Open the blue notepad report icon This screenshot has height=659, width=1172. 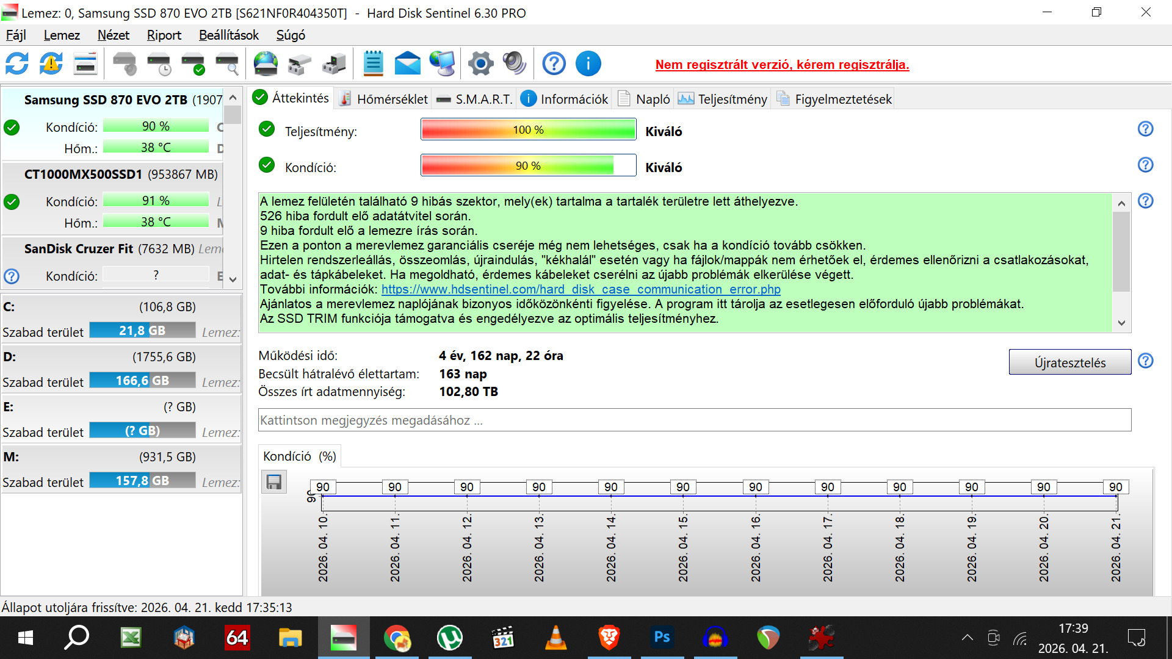(373, 63)
